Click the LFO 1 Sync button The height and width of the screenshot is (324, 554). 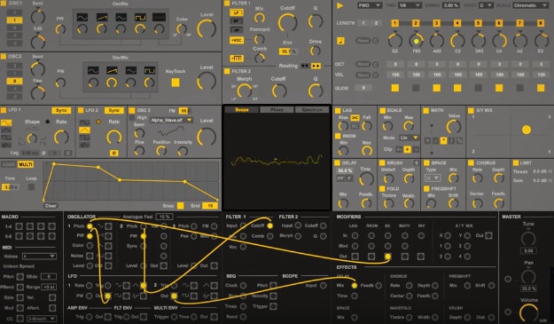61,110
